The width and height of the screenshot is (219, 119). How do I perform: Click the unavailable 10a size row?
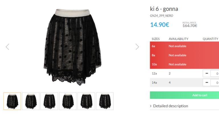tap(184, 64)
